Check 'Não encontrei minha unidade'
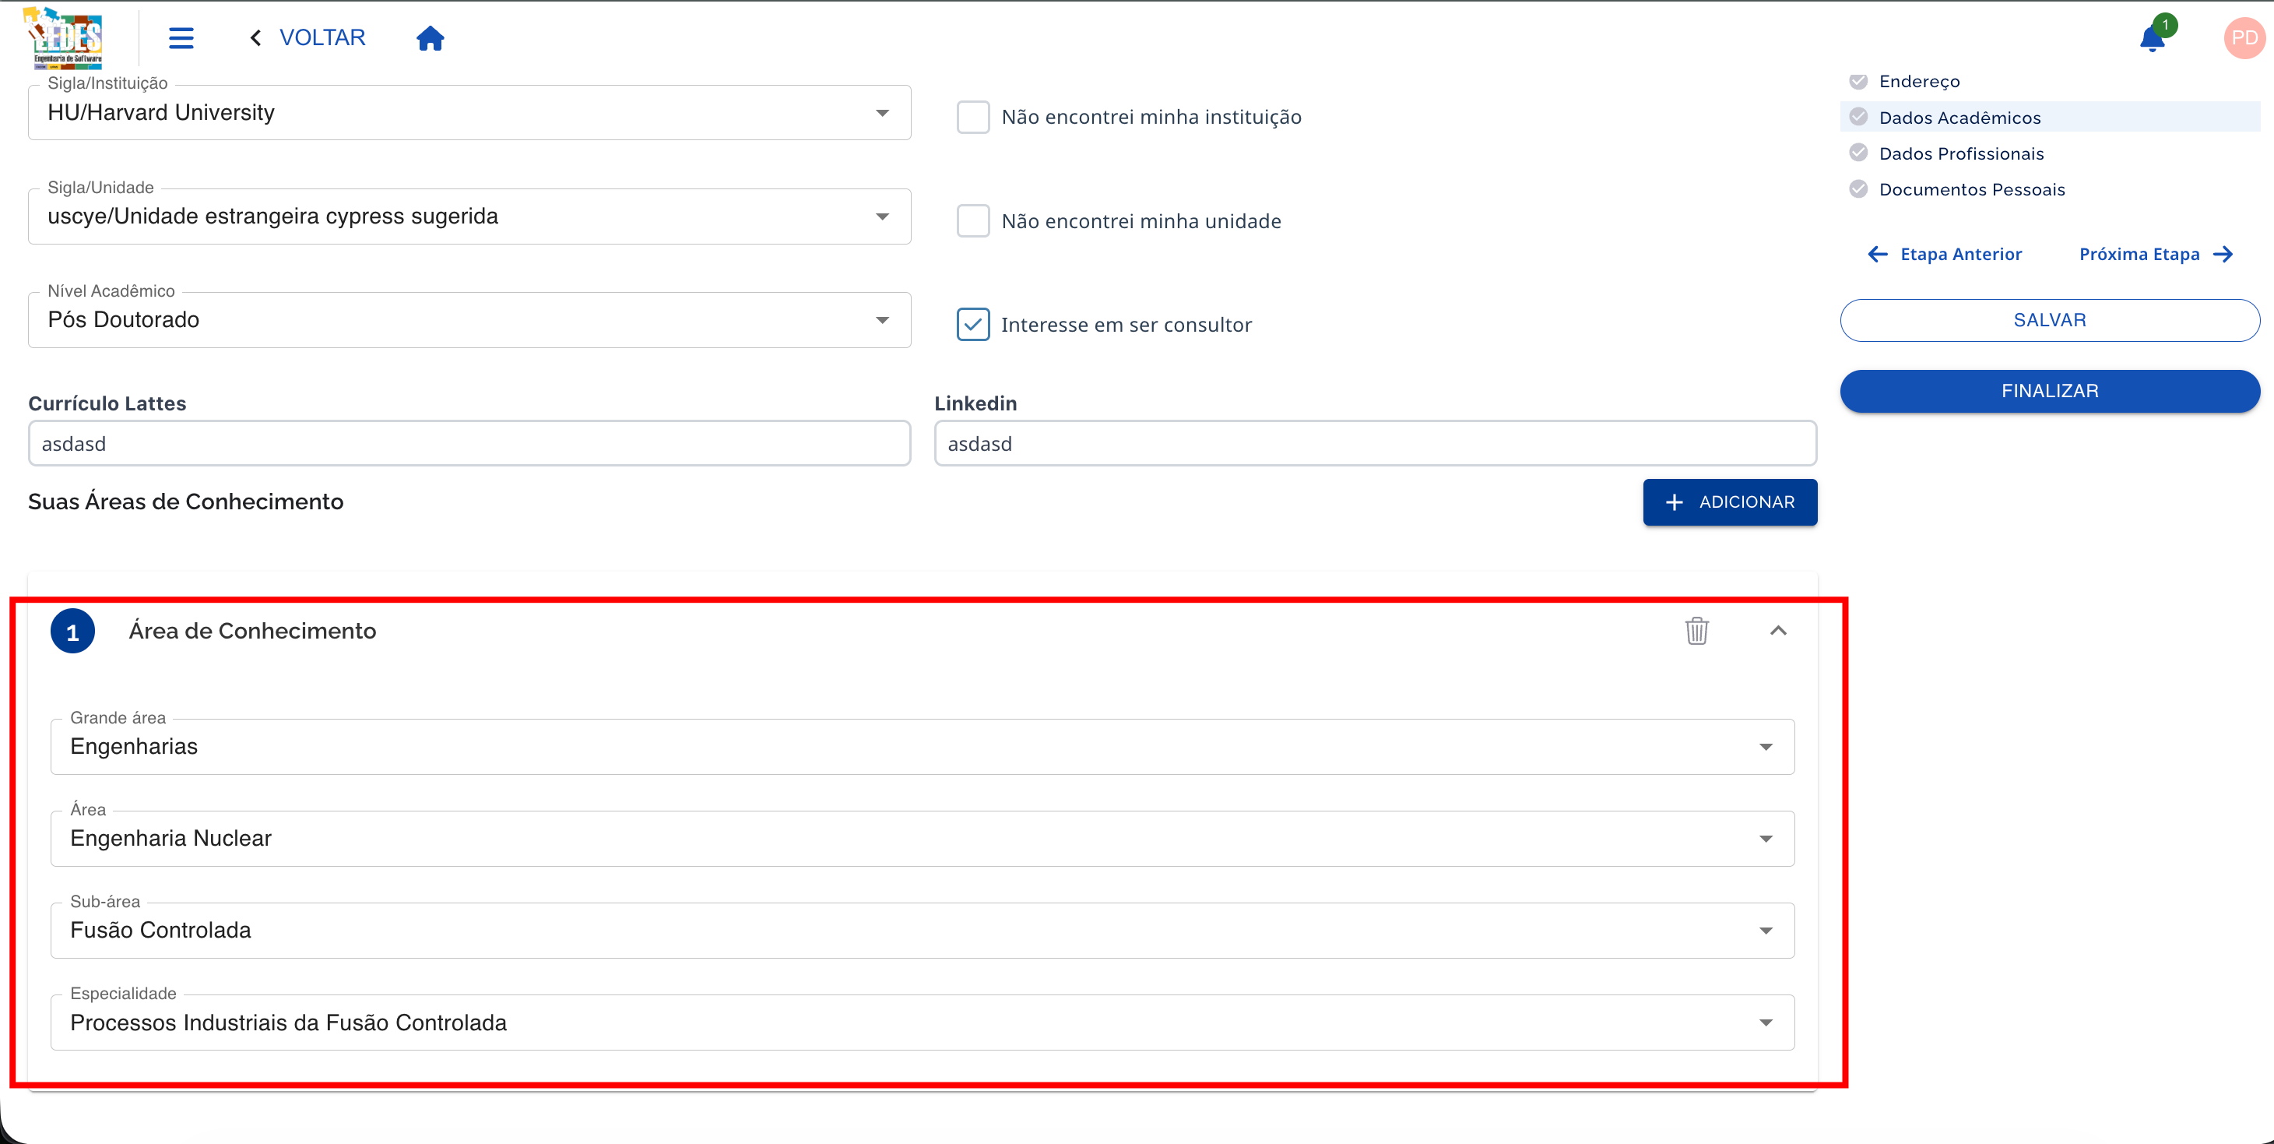The height and width of the screenshot is (1144, 2274). point(973,221)
